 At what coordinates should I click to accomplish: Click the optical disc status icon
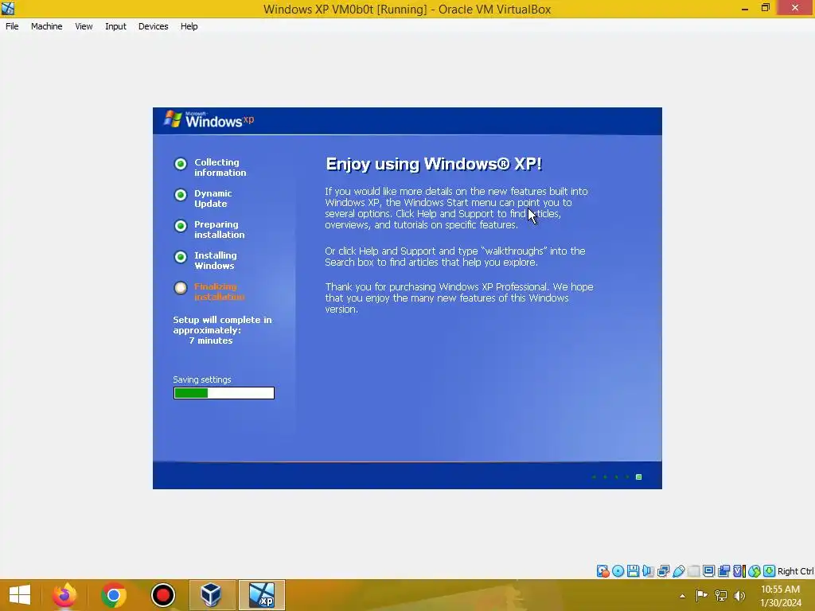(x=618, y=571)
